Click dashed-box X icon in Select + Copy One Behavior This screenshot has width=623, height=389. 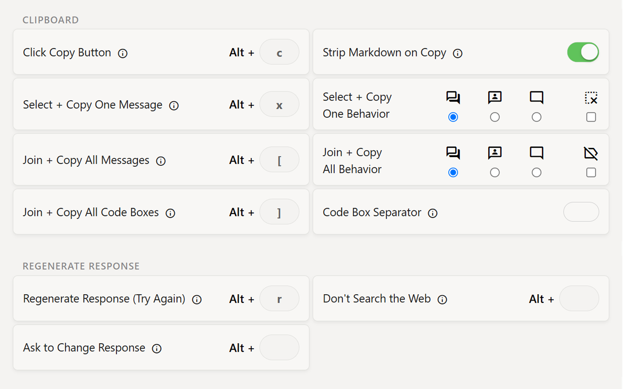click(x=591, y=98)
